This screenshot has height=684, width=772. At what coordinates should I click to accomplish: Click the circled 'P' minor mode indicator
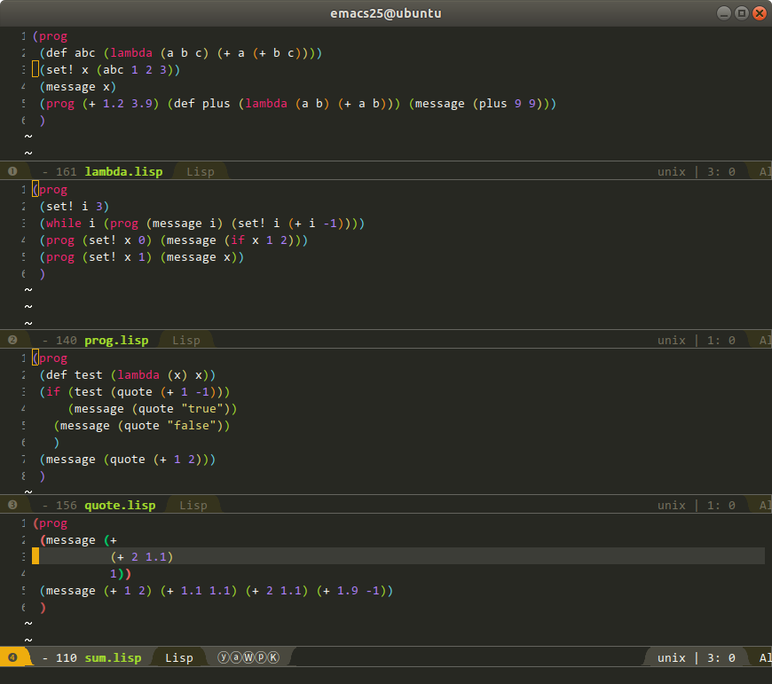pos(261,657)
